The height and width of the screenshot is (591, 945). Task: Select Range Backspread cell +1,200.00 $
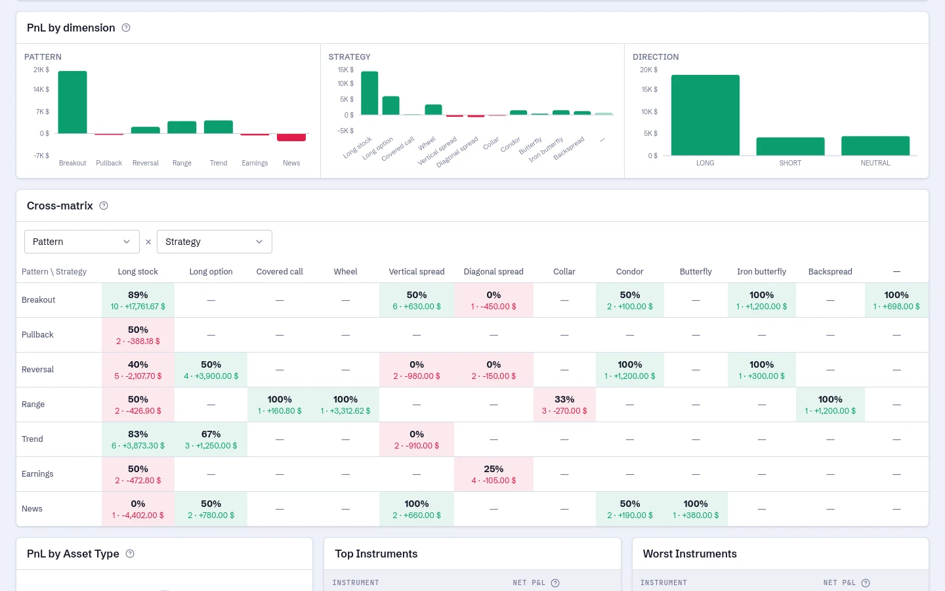tap(830, 405)
